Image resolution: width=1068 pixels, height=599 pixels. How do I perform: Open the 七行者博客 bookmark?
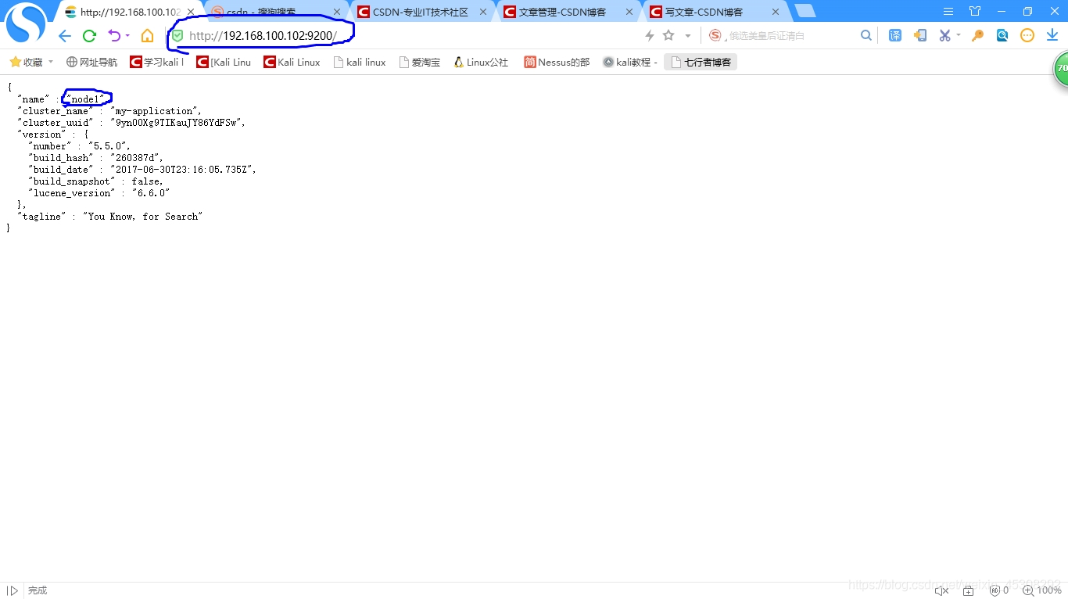tap(701, 62)
